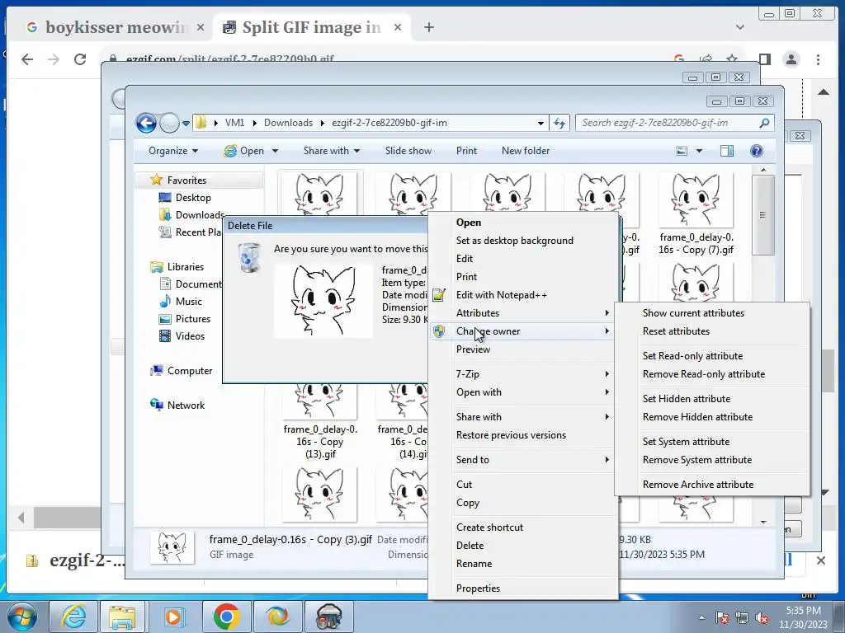Open Chrome tab search chevron

740,27
